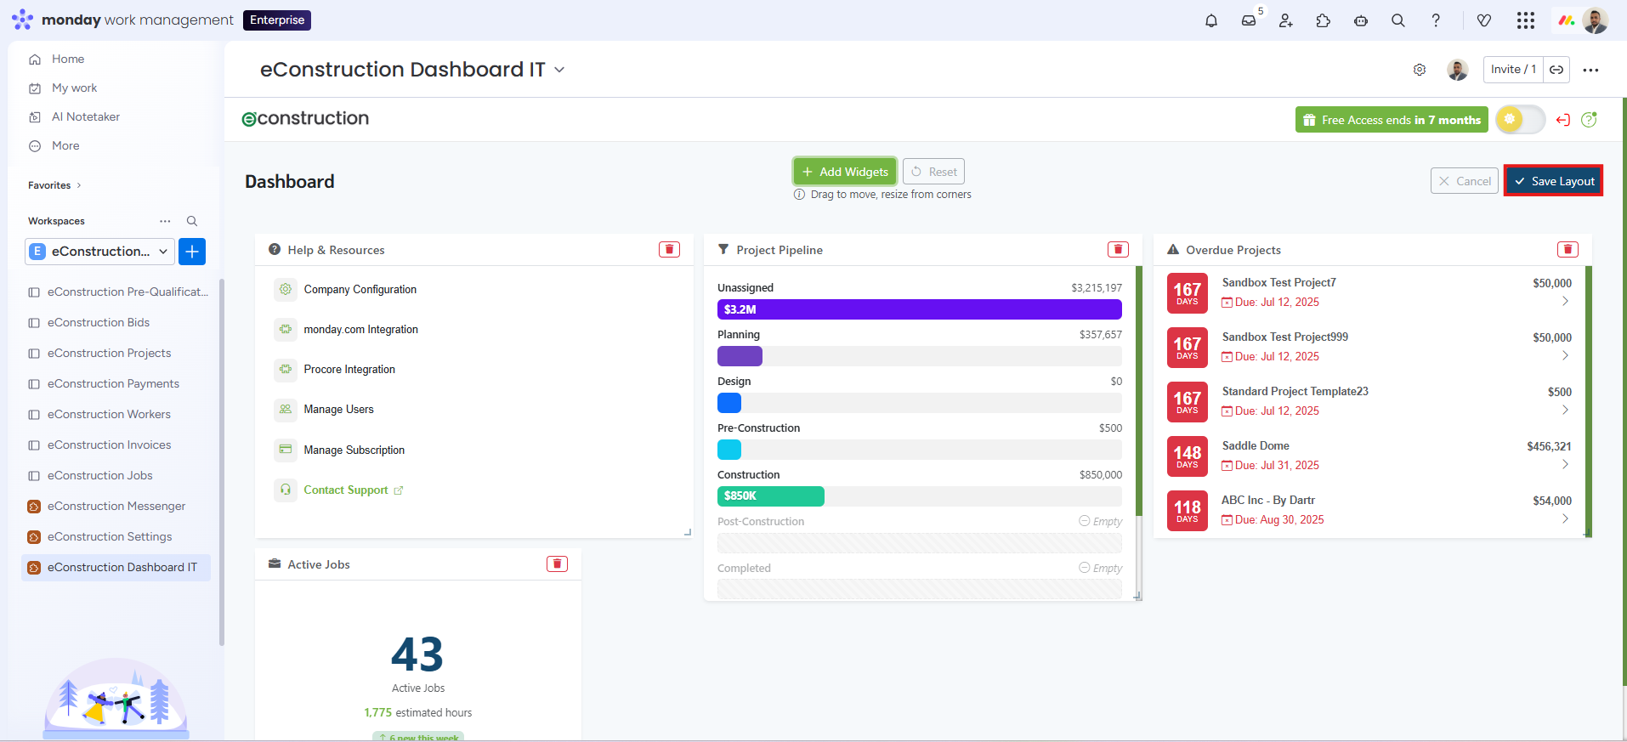Click the Save Layout button
1627x742 pixels.
tap(1553, 181)
